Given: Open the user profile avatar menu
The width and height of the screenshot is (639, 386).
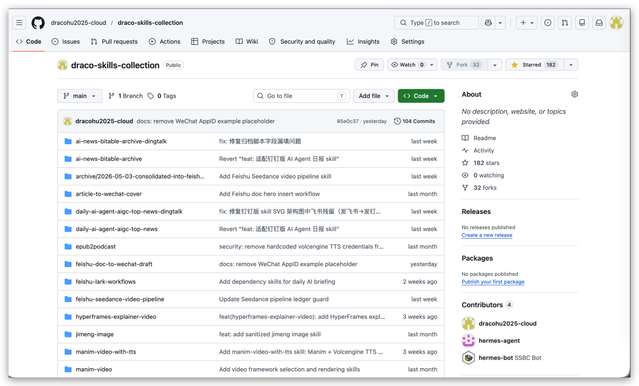Looking at the screenshot, I should coord(616,23).
